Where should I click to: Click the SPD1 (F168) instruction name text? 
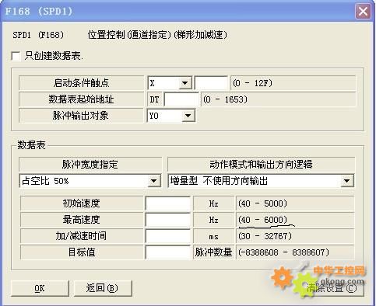(x=38, y=35)
